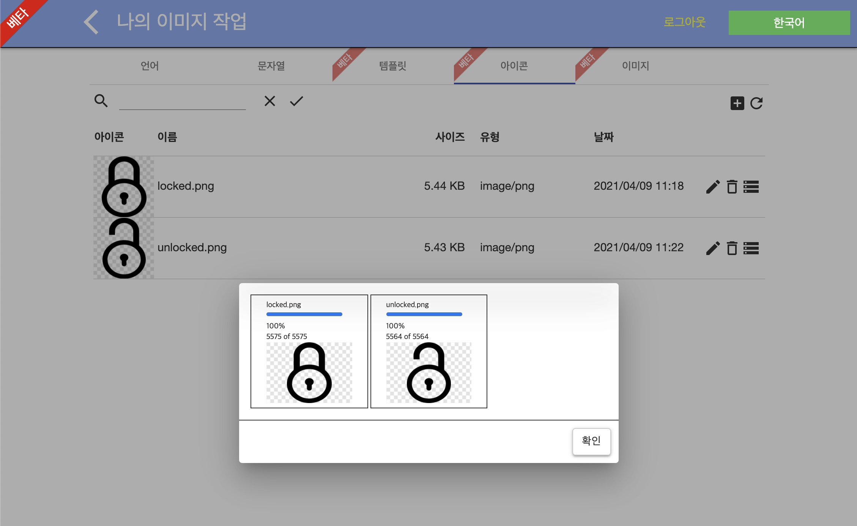Edit locked.png with the pencil icon

[713, 187]
